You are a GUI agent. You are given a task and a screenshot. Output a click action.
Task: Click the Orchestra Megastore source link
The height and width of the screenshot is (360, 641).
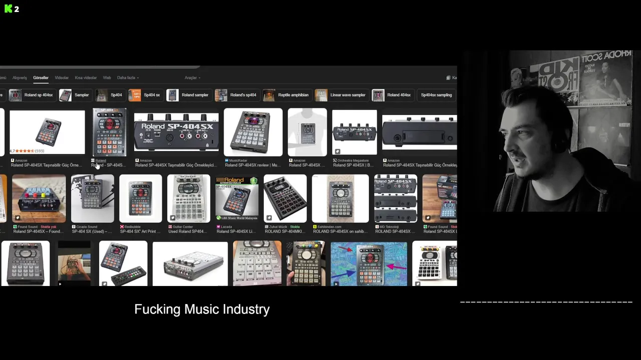pyautogui.click(x=353, y=160)
